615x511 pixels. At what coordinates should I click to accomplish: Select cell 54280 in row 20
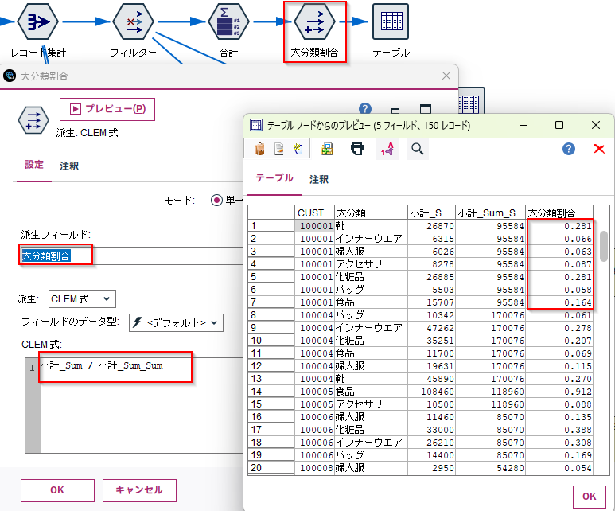490,468
